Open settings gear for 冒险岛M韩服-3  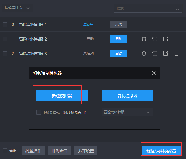click(x=144, y=53)
